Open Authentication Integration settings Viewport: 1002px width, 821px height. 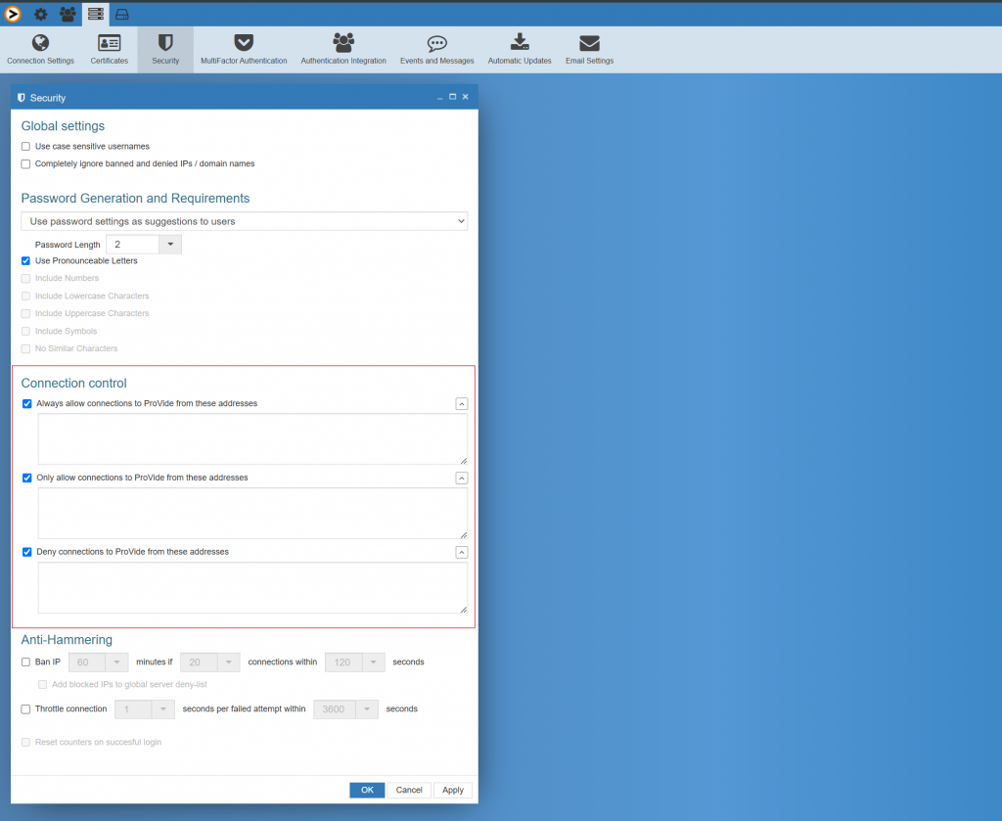[x=342, y=44]
